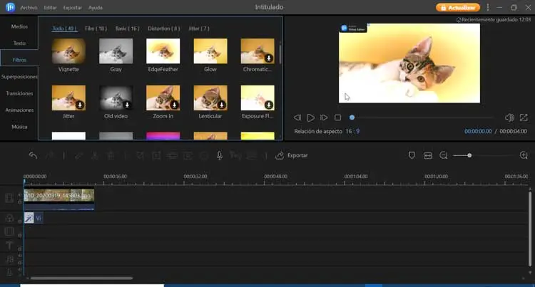Screen dimensions: 535x287
Task: Open the Exportar menu in menu bar
Action: (72, 8)
